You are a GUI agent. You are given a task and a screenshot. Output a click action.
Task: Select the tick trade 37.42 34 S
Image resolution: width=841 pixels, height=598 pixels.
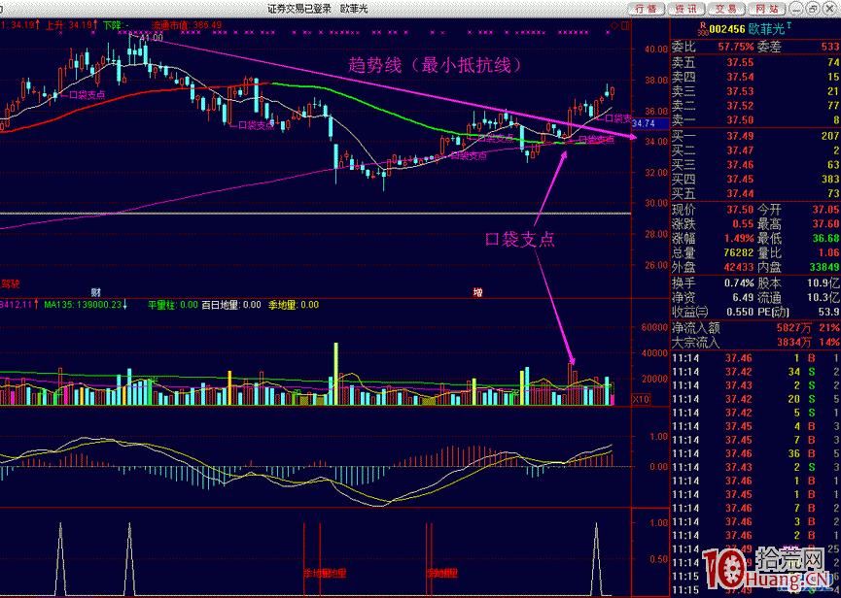tap(755, 372)
